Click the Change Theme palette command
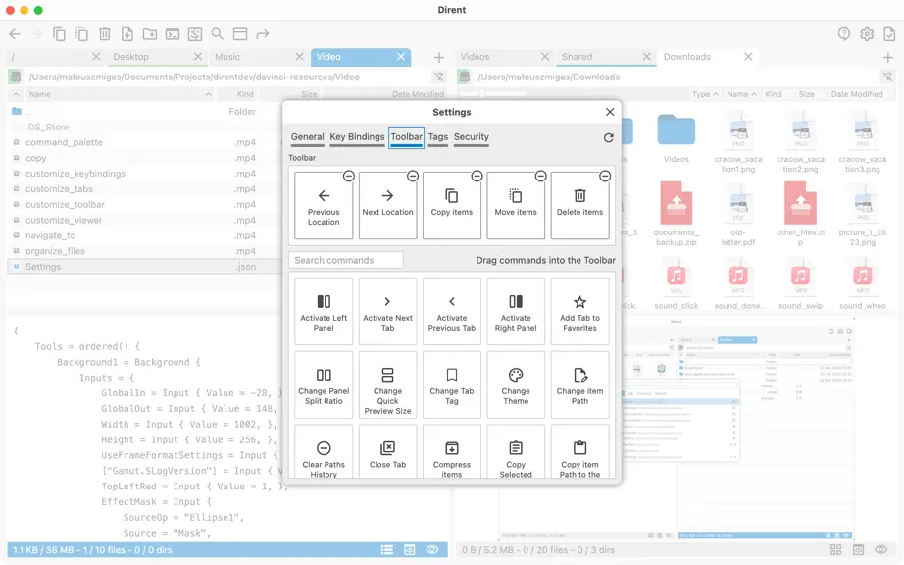 tap(516, 385)
